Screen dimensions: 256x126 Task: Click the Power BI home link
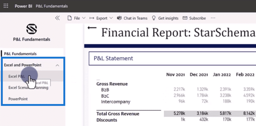pyautogui.click(x=24, y=6)
